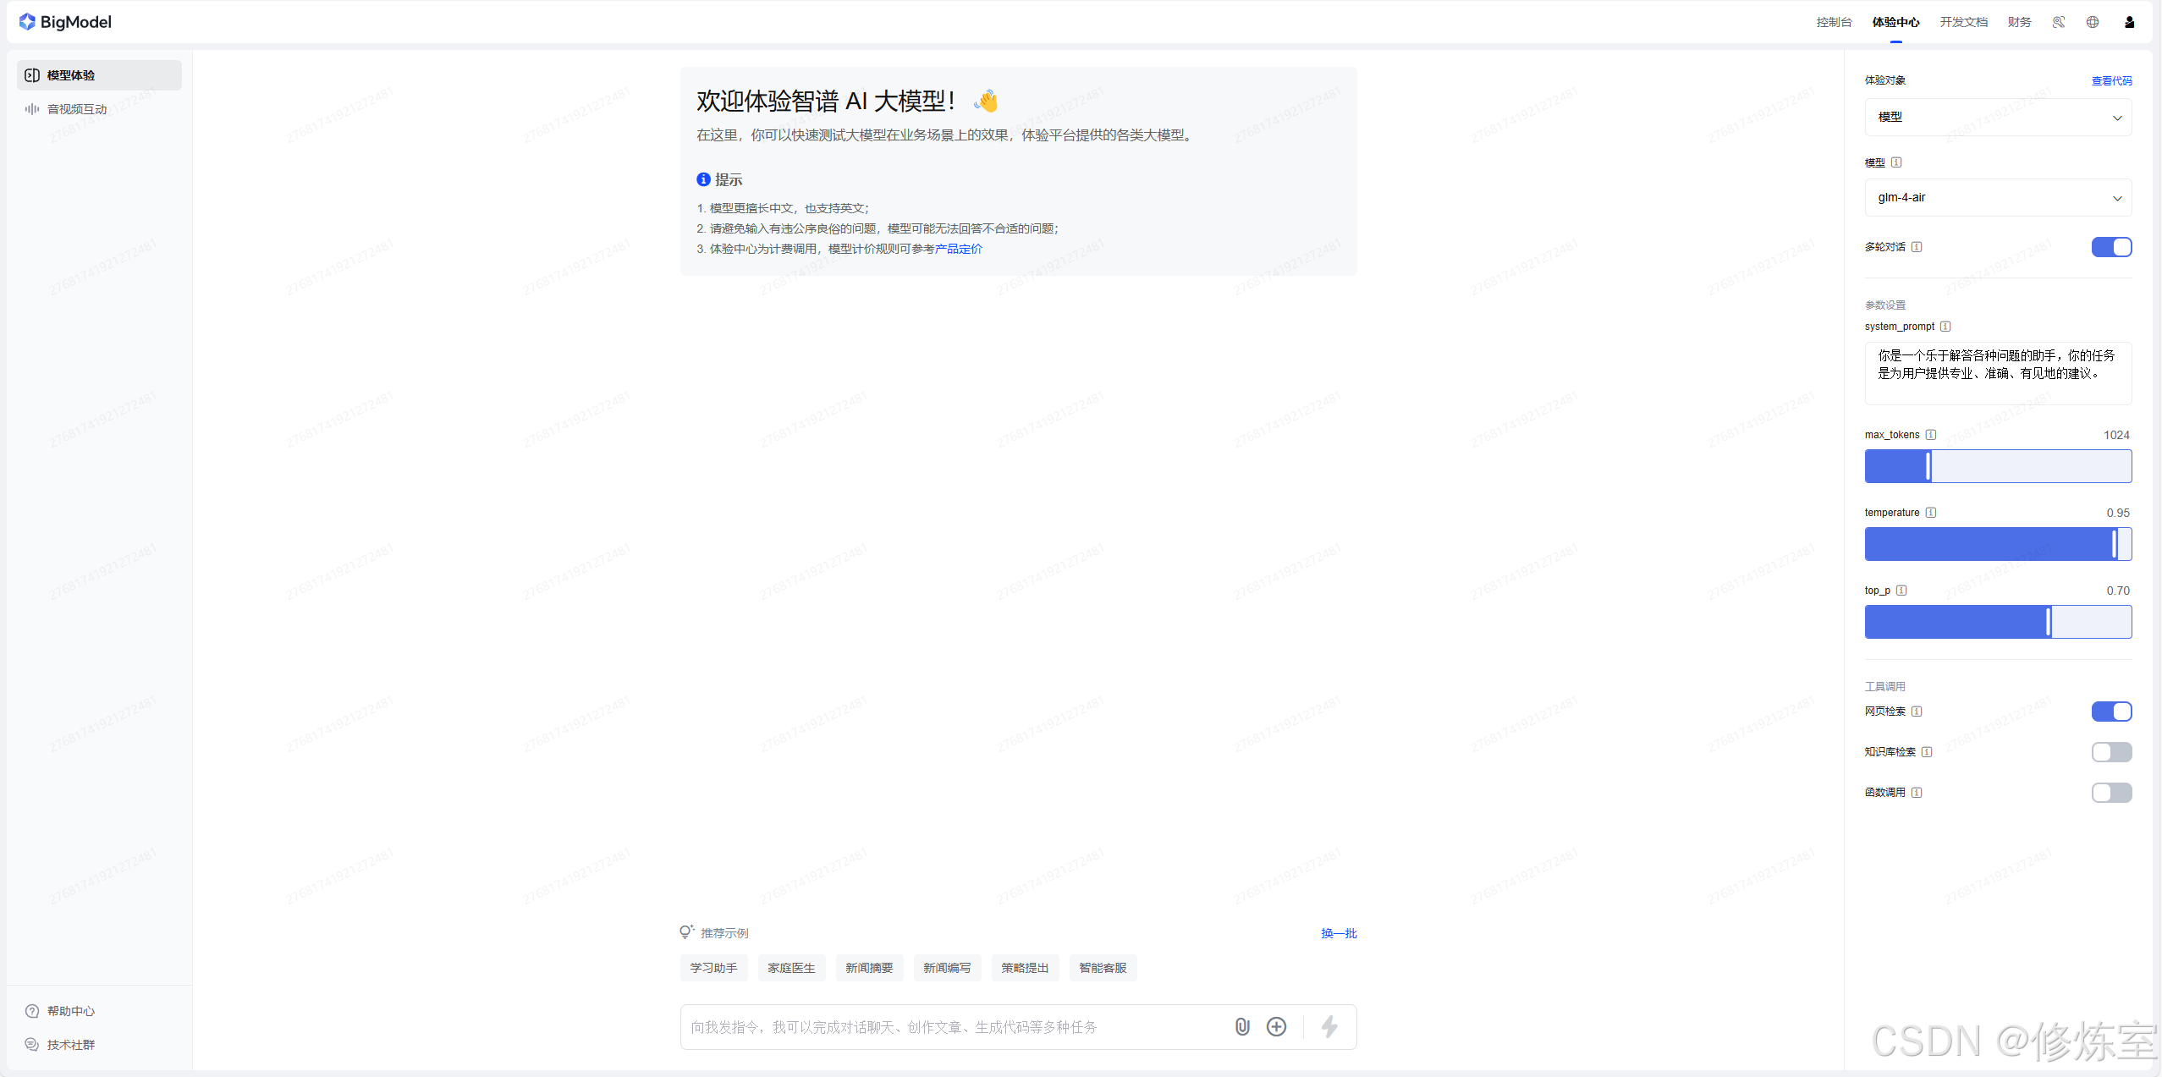Expand the 体验对象 模型 dropdown

point(1997,118)
